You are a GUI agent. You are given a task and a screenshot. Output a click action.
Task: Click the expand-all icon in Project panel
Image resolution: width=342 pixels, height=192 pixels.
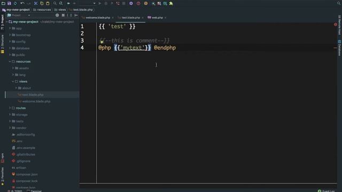point(63,15)
